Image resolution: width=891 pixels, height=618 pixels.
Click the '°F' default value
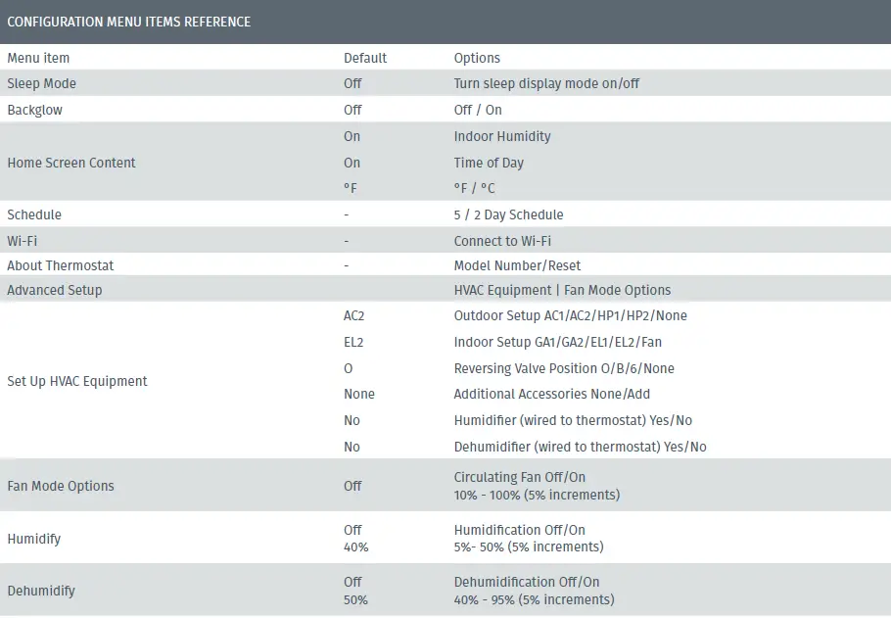tap(351, 188)
